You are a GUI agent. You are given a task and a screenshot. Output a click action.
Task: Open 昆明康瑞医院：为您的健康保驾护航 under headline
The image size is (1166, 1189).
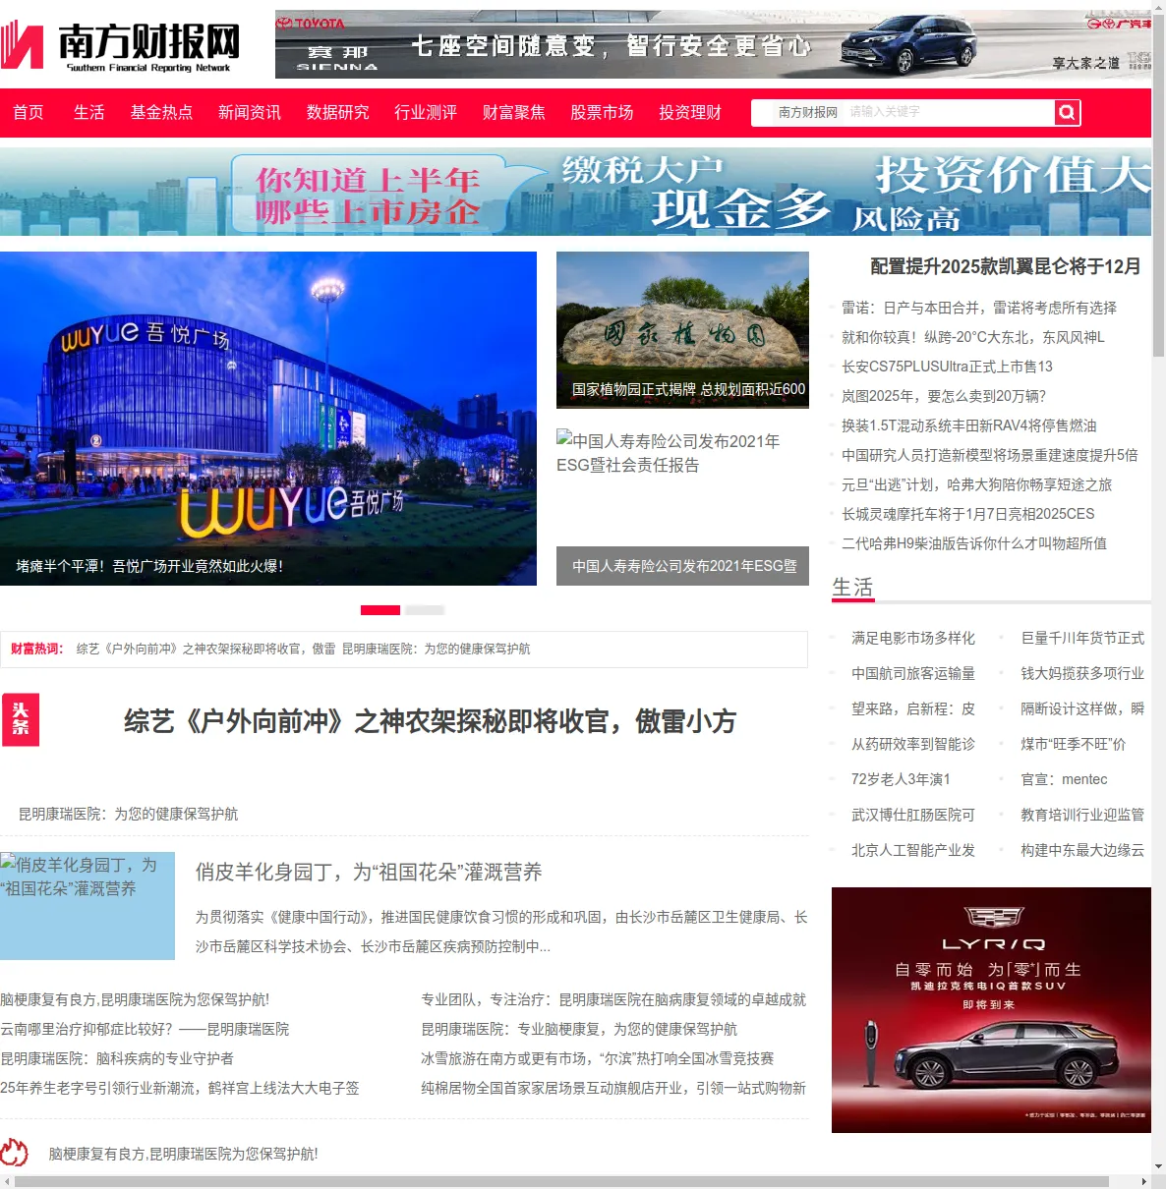128,814
